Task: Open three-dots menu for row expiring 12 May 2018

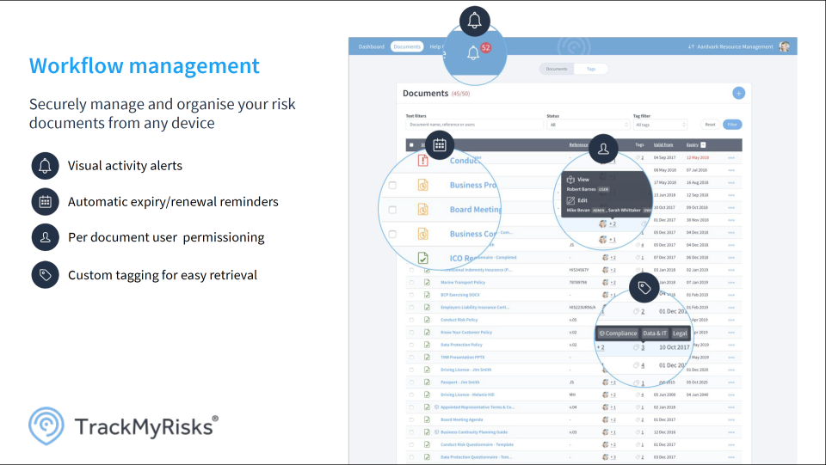Action: pyautogui.click(x=731, y=158)
